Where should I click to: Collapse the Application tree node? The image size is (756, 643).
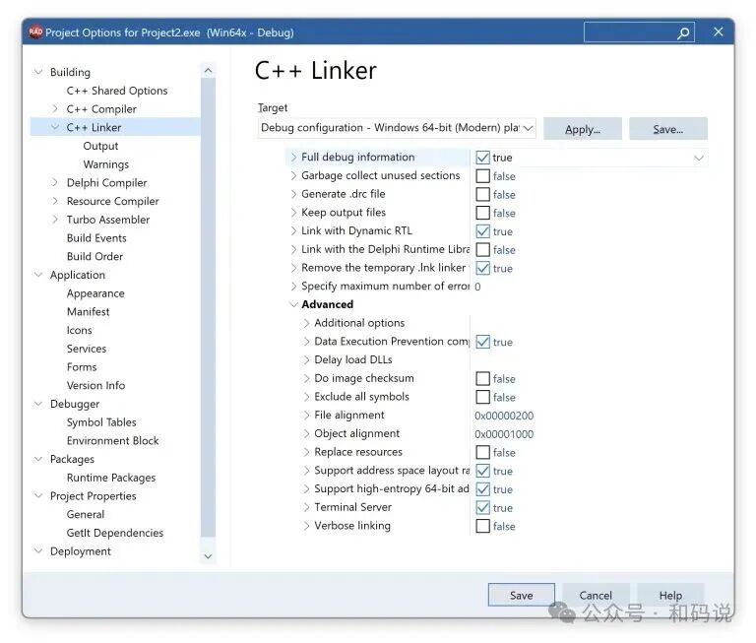tap(38, 275)
